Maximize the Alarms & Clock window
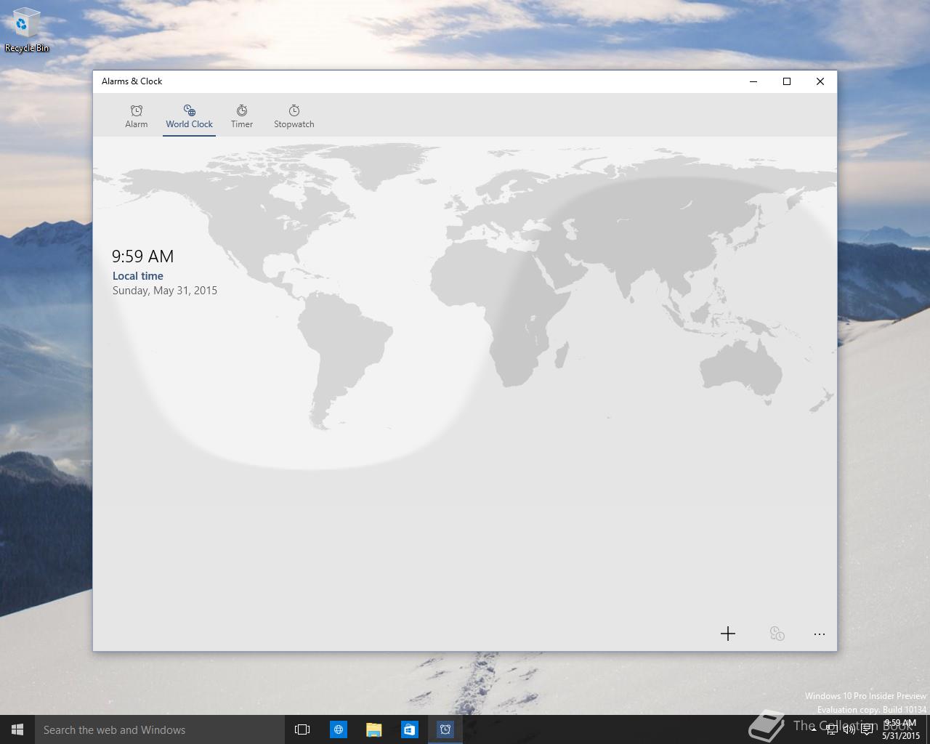Viewport: 930px width, 744px height. click(787, 81)
